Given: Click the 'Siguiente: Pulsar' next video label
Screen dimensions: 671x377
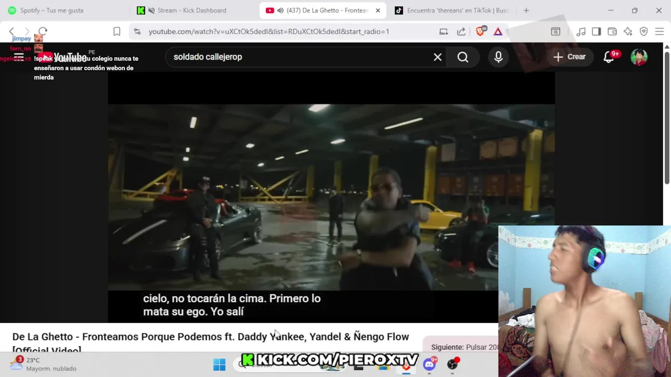Looking at the screenshot, I should click(x=464, y=347).
